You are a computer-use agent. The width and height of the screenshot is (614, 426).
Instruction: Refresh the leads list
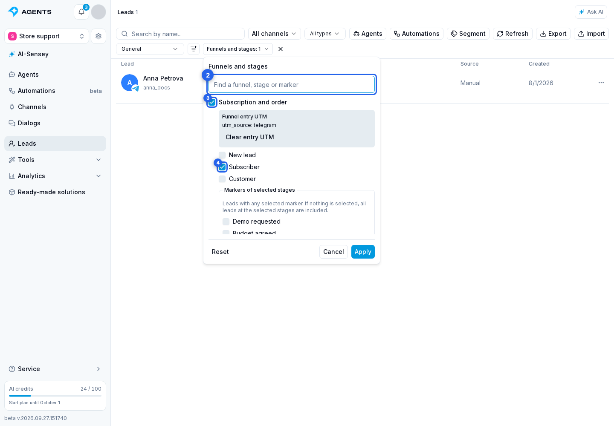[x=513, y=34]
